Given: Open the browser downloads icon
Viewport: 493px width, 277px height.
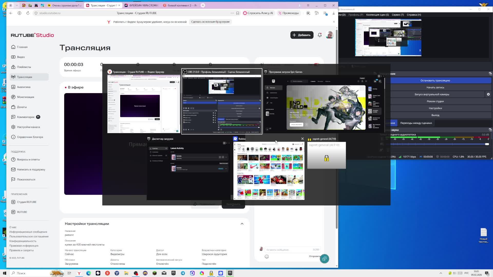Looking at the screenshot, I should [334, 13].
